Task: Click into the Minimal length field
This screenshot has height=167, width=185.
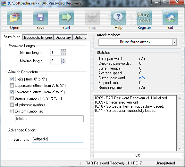Action: pos(55,52)
